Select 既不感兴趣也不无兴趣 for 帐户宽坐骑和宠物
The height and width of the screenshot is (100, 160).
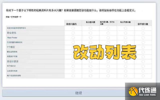coord(108,75)
